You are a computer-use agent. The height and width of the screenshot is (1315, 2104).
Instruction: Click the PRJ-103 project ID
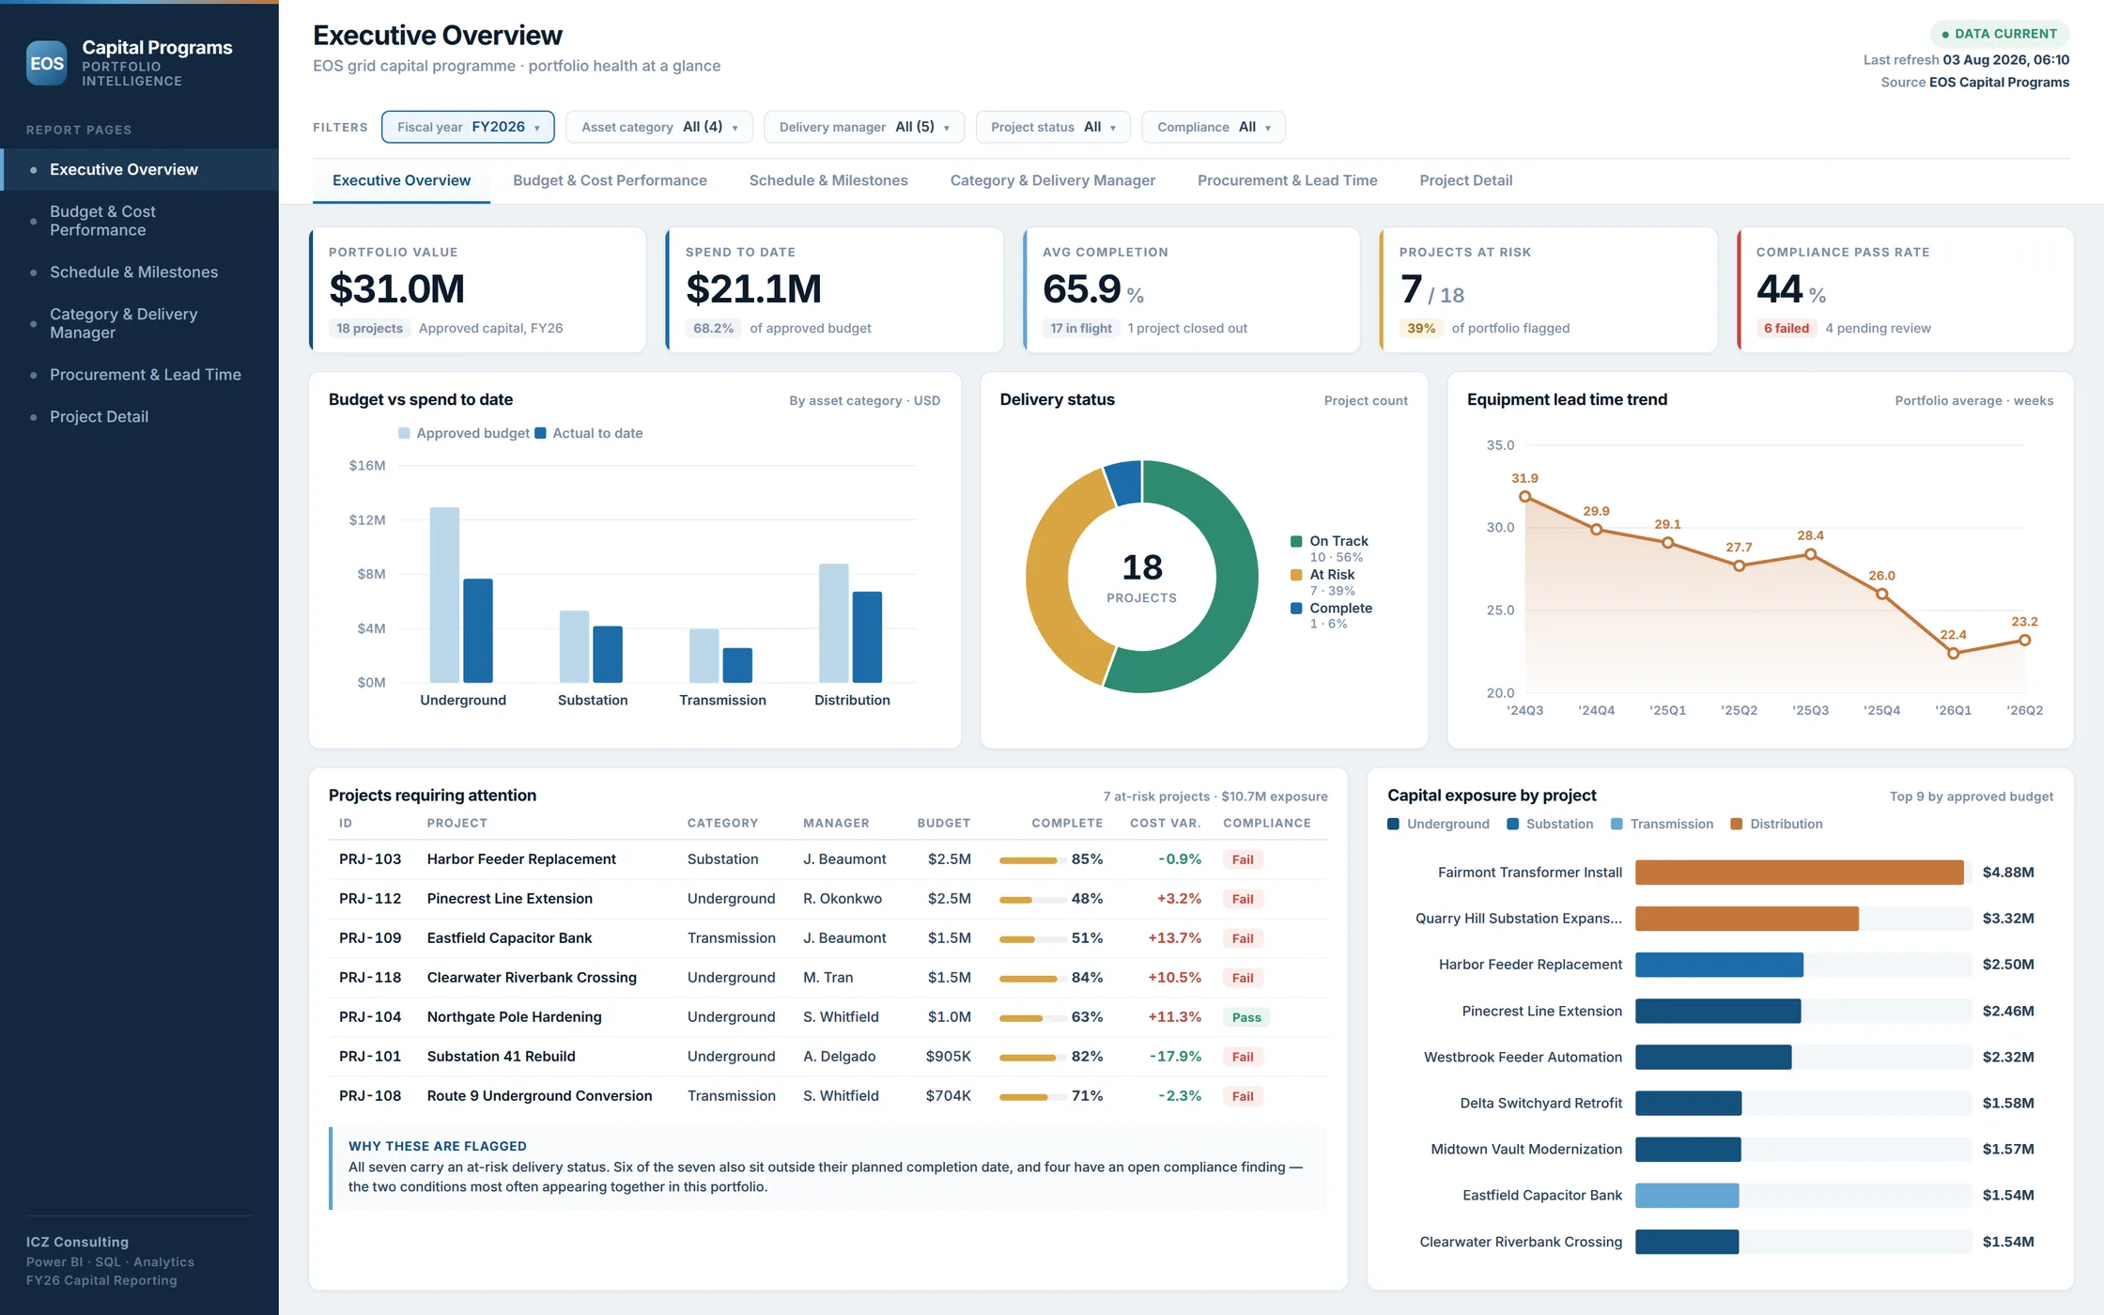(x=370, y=859)
